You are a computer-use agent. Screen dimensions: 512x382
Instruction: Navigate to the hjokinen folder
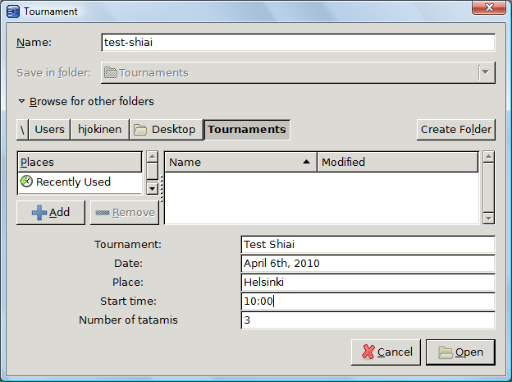click(98, 130)
